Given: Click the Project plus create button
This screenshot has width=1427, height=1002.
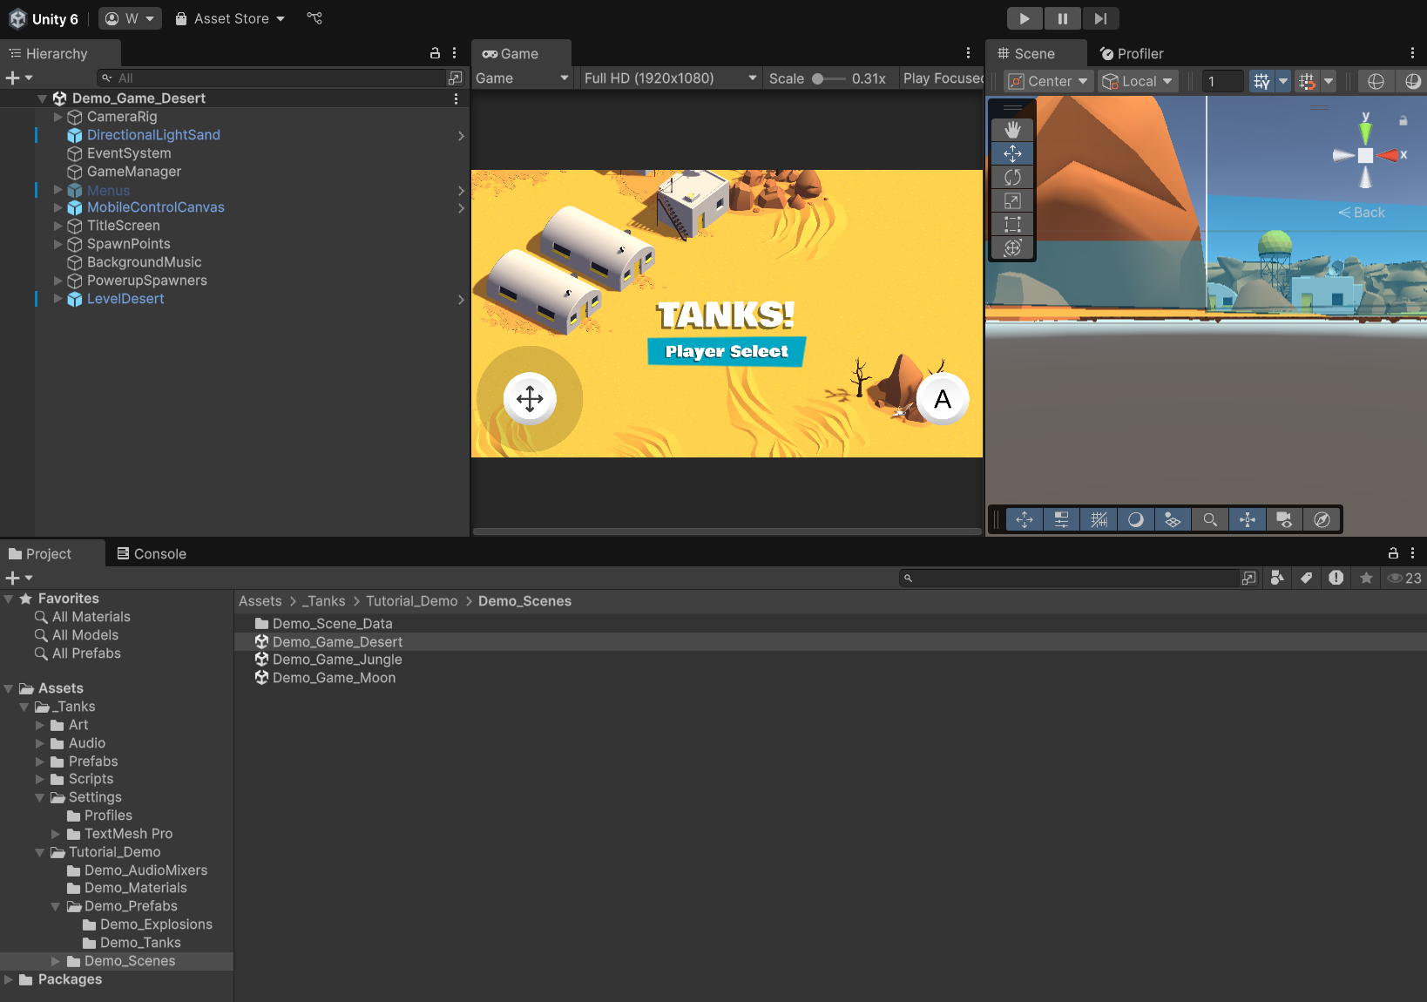Looking at the screenshot, I should (12, 578).
